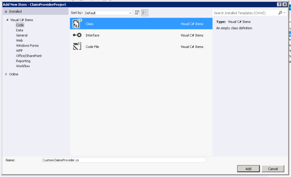Choose the Interface template name
Image resolution: width=291 pixels, height=177 pixels.
pyautogui.click(x=92, y=35)
